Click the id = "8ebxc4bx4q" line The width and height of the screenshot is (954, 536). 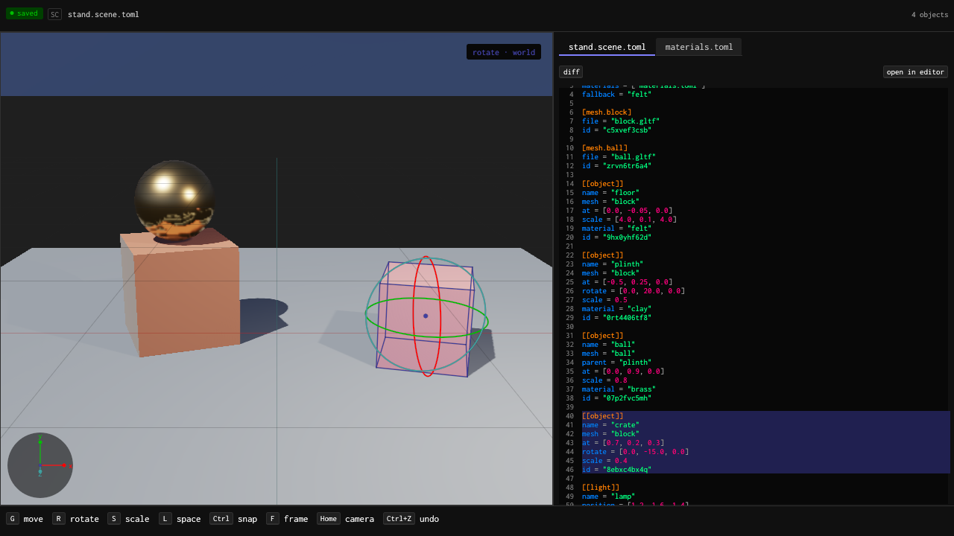(617, 470)
